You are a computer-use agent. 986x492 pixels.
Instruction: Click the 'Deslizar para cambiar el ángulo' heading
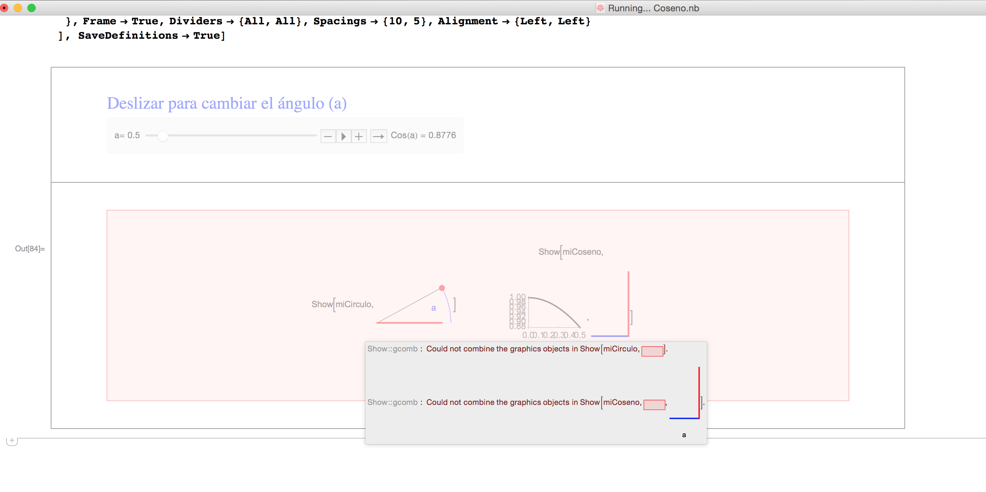(x=227, y=104)
